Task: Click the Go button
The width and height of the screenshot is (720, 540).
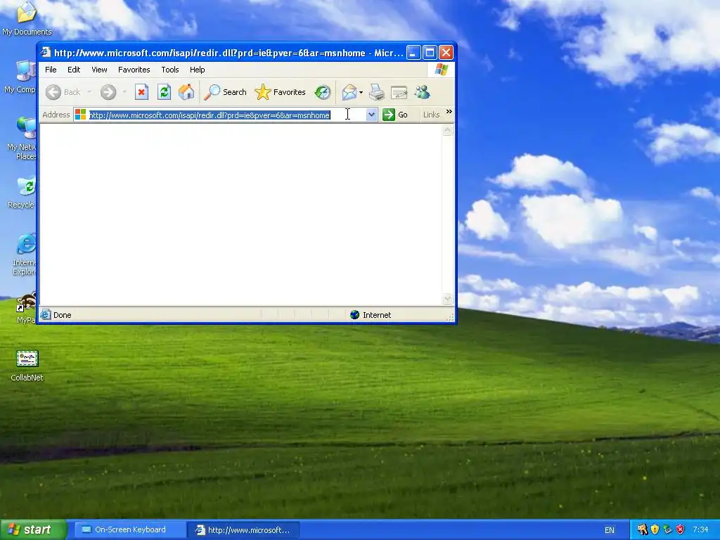Action: tap(395, 115)
